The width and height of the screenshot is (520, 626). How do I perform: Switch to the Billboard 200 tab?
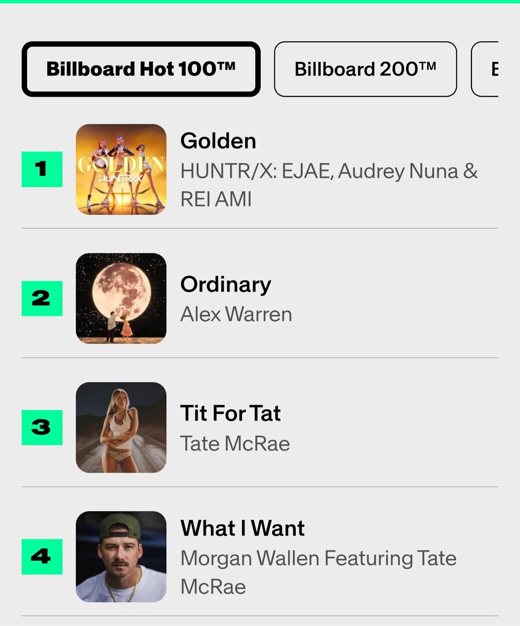(x=365, y=69)
